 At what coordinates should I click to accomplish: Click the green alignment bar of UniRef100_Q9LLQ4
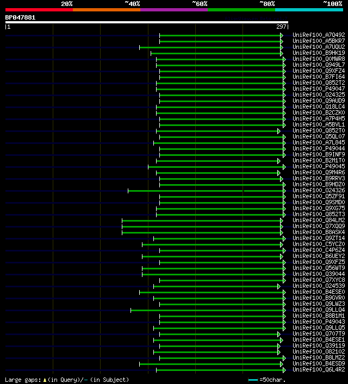(x=207, y=310)
